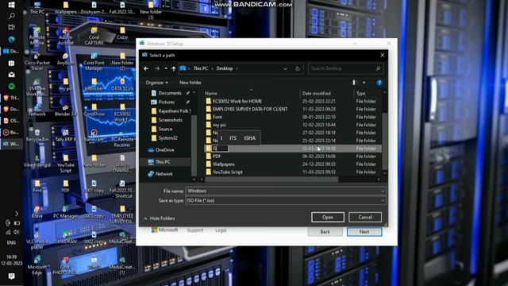Open taskbar search magnifier
Image resolution: width=508 pixels, height=286 pixels.
(11, 16)
